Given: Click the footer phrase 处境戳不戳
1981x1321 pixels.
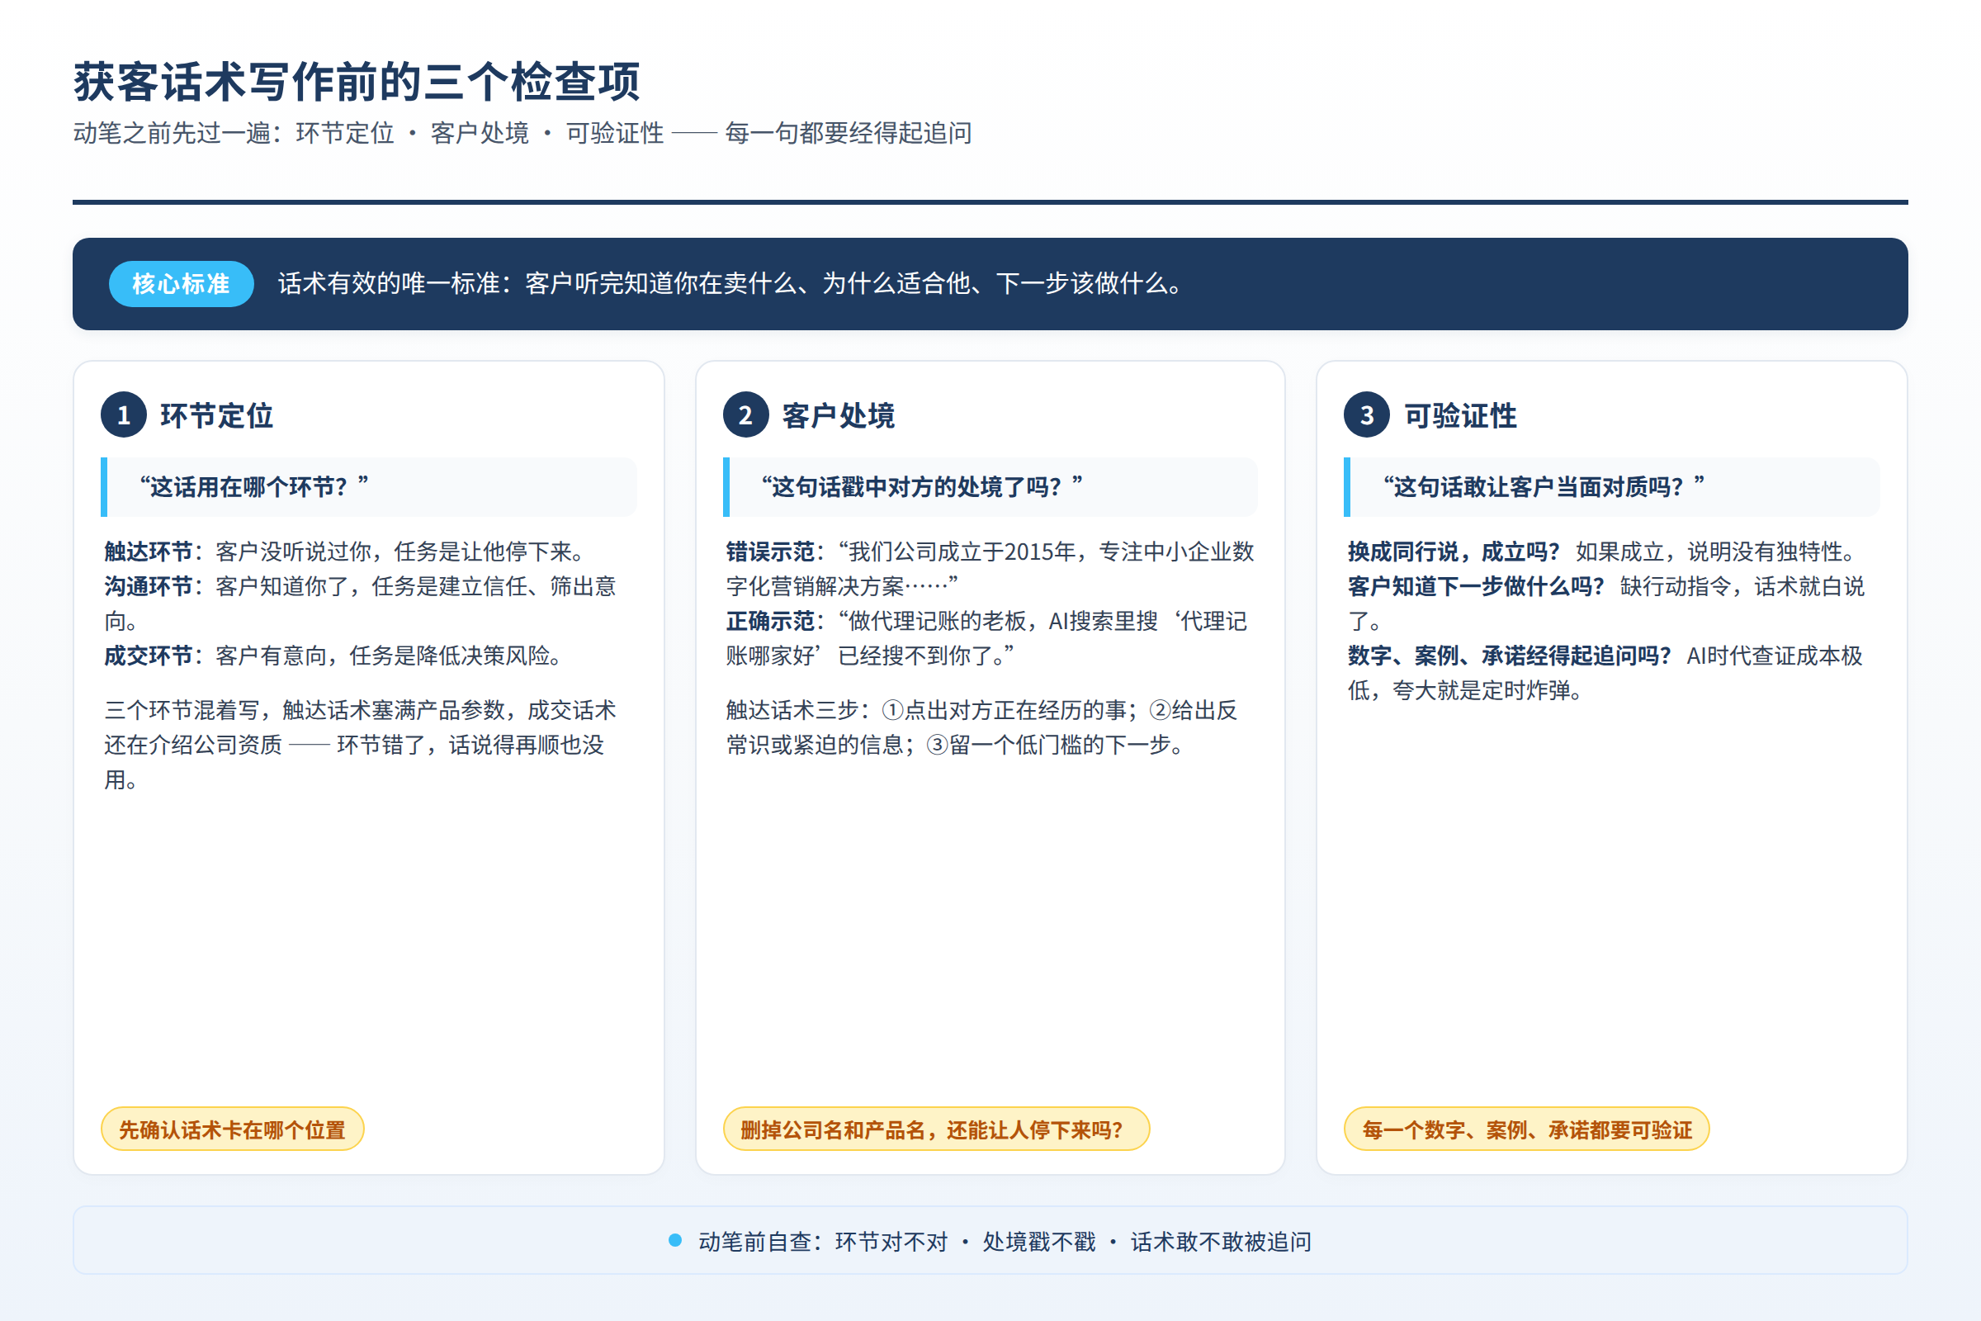Looking at the screenshot, I should click(x=1038, y=1242).
